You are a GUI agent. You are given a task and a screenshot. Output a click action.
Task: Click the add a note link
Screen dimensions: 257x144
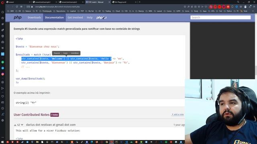[x=177, y=114]
